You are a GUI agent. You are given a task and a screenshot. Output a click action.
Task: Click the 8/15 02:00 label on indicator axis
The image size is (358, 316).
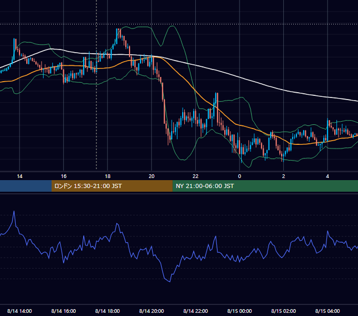[x=284, y=311]
